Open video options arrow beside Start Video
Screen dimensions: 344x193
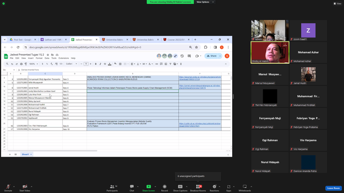coord(32,187)
